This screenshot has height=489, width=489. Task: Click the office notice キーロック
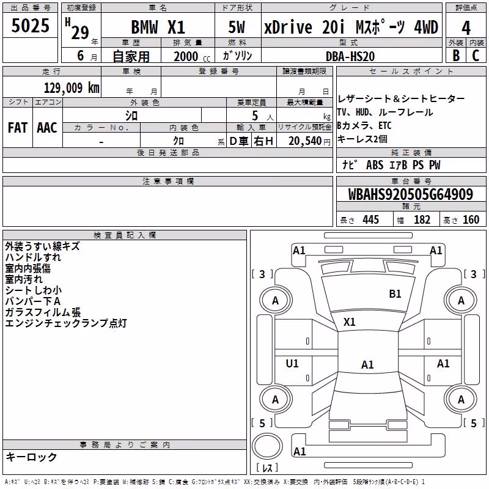click(31, 457)
